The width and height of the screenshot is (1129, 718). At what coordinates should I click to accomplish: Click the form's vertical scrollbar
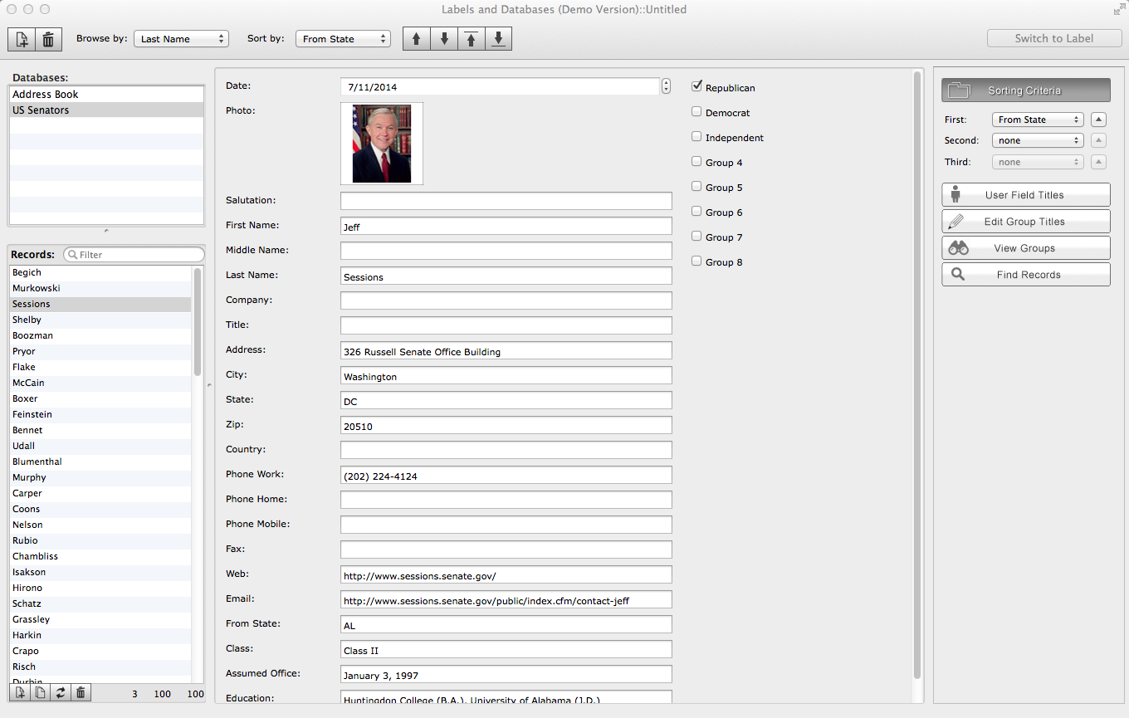pyautogui.click(x=917, y=375)
